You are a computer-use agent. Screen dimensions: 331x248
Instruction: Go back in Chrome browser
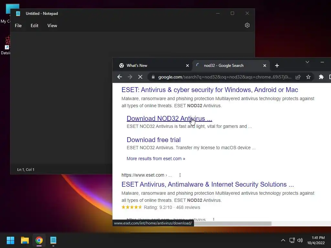click(120, 77)
